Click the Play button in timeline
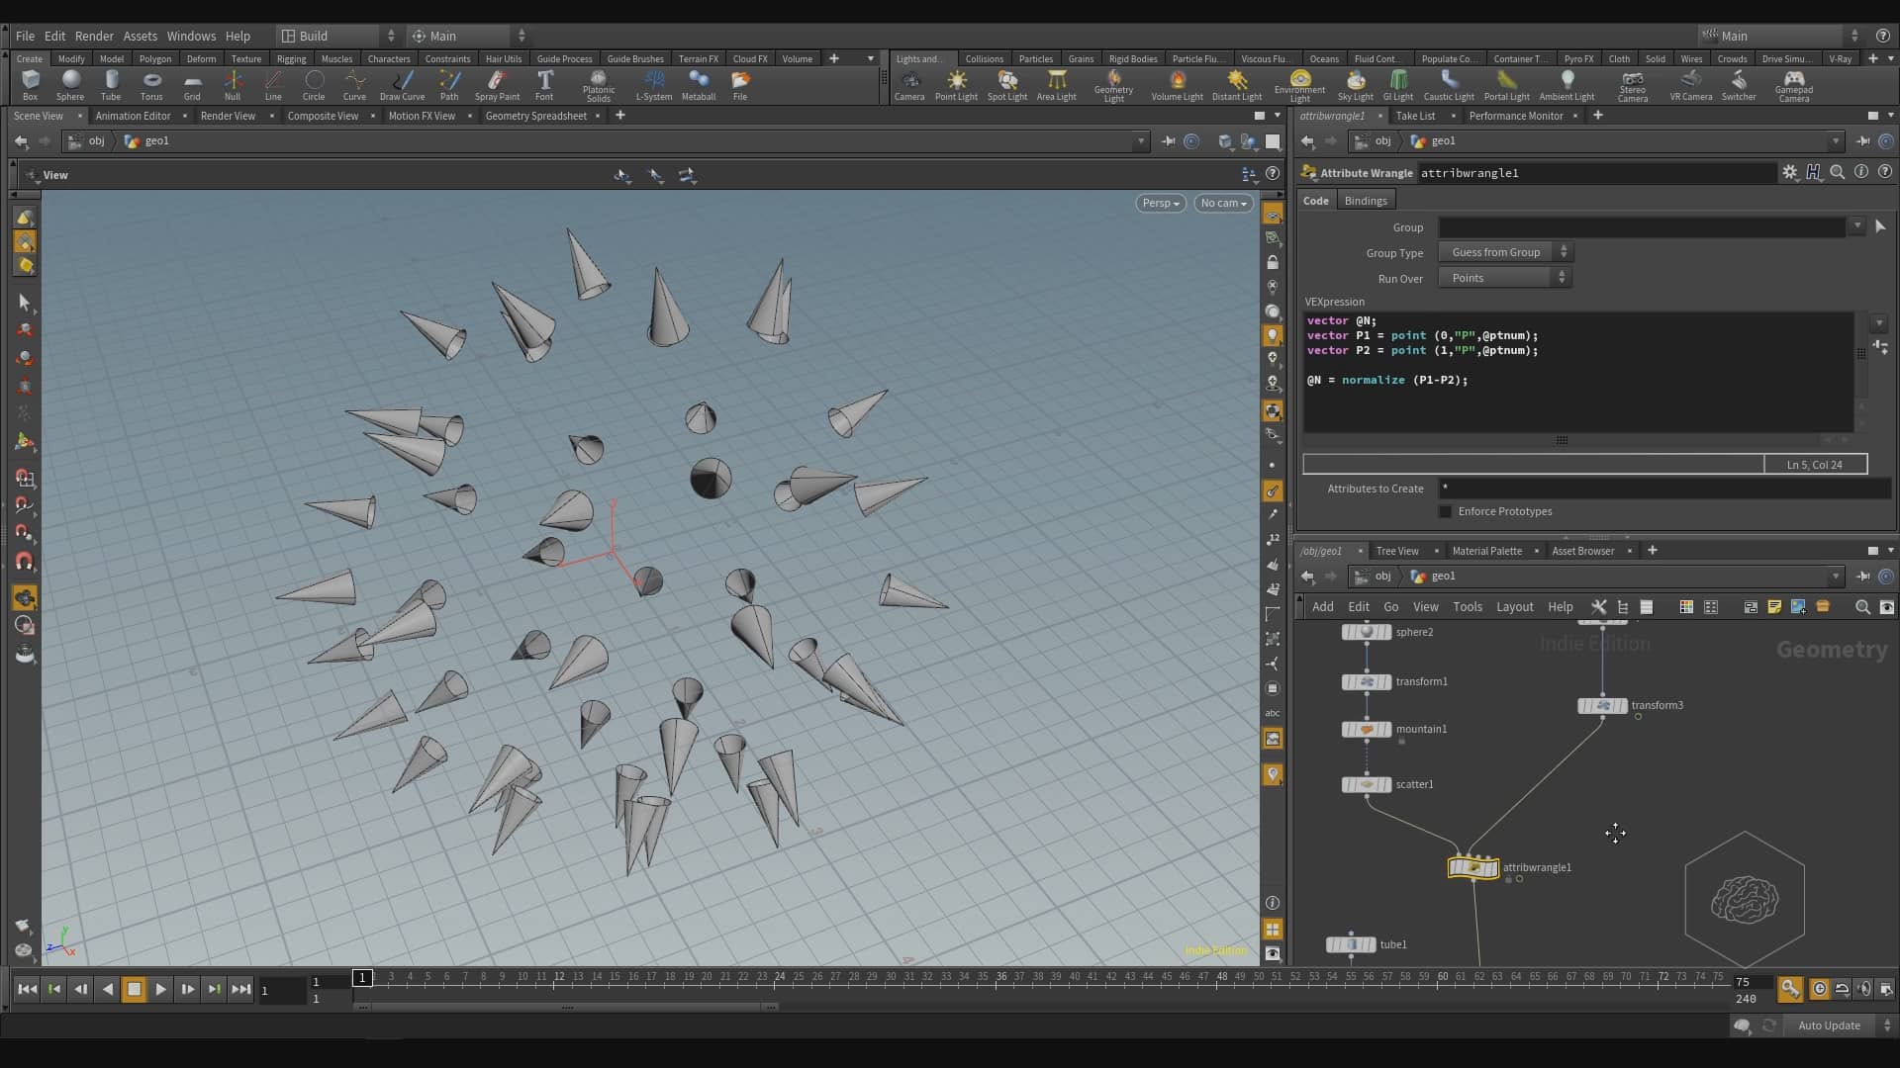Viewport: 1900px width, 1068px height. coord(159,991)
